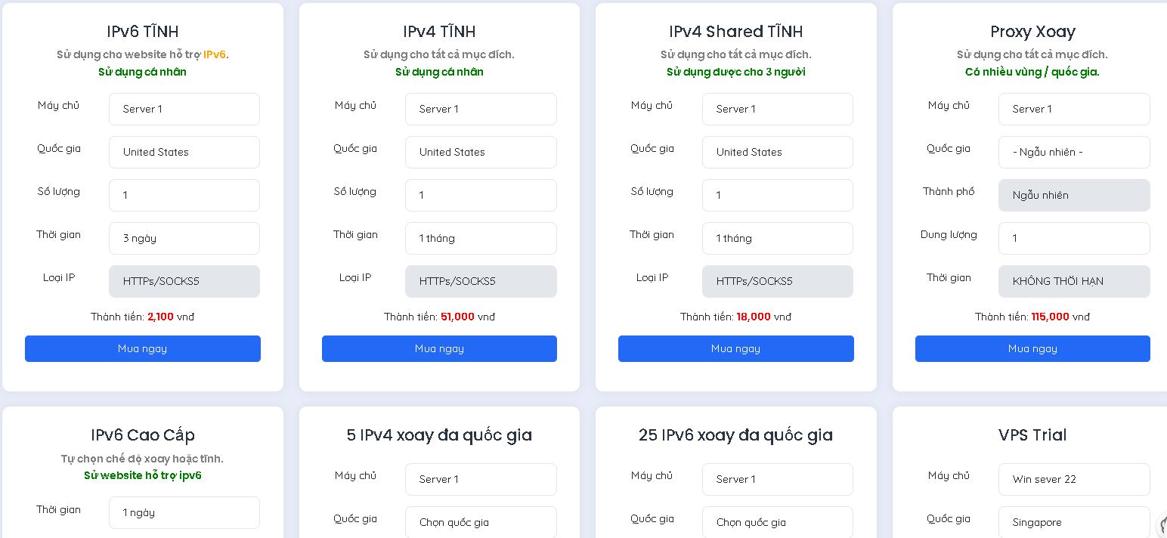Click Số lượng field in IPv4 Shared TĨNH
The width and height of the screenshot is (1167, 538).
[x=777, y=195]
